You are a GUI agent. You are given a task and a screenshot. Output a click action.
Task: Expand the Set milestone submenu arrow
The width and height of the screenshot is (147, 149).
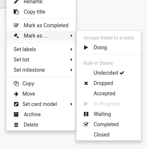[71, 70]
